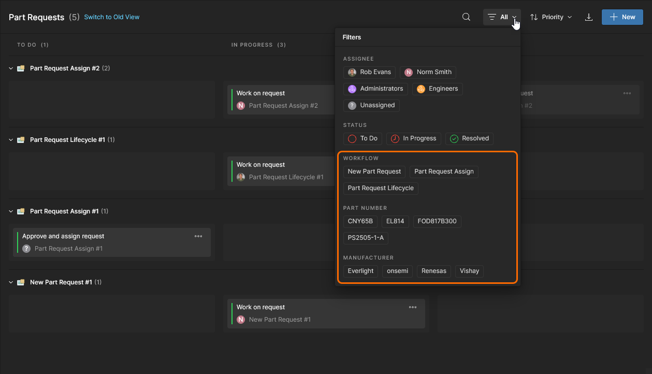652x374 pixels.
Task: Toggle the In Progress status filter
Action: click(x=413, y=138)
